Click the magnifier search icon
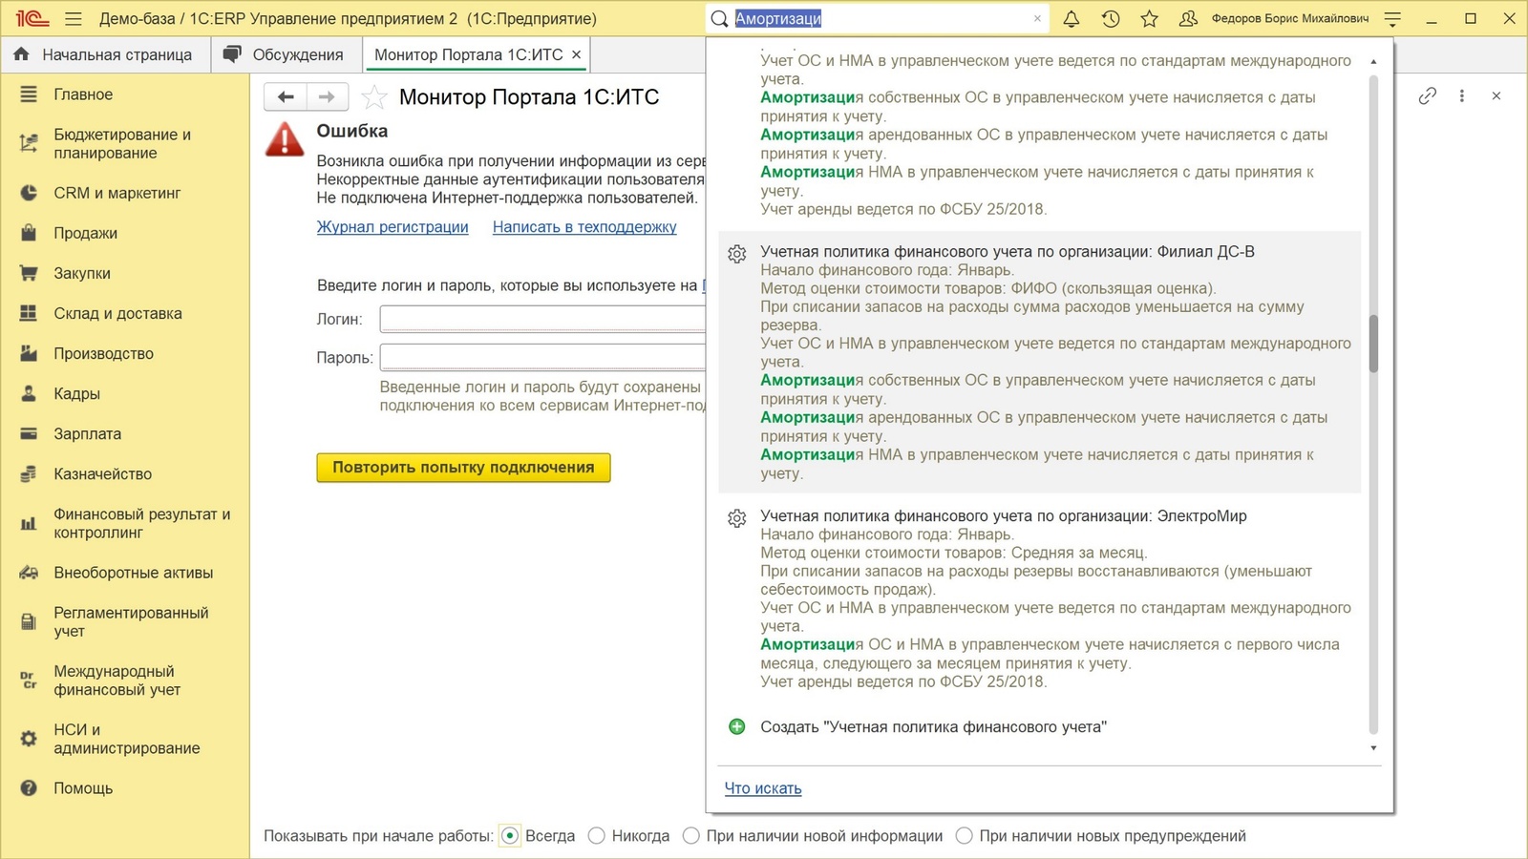The height and width of the screenshot is (859, 1528). coord(719,18)
